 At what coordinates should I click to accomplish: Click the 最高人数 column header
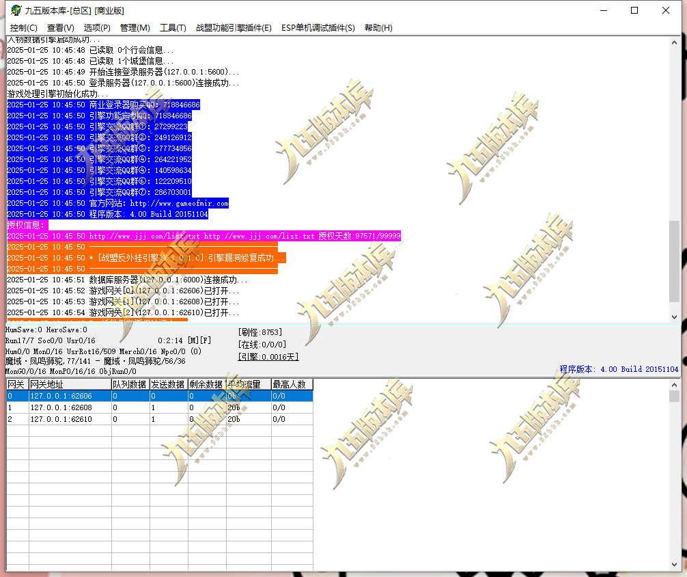[292, 384]
